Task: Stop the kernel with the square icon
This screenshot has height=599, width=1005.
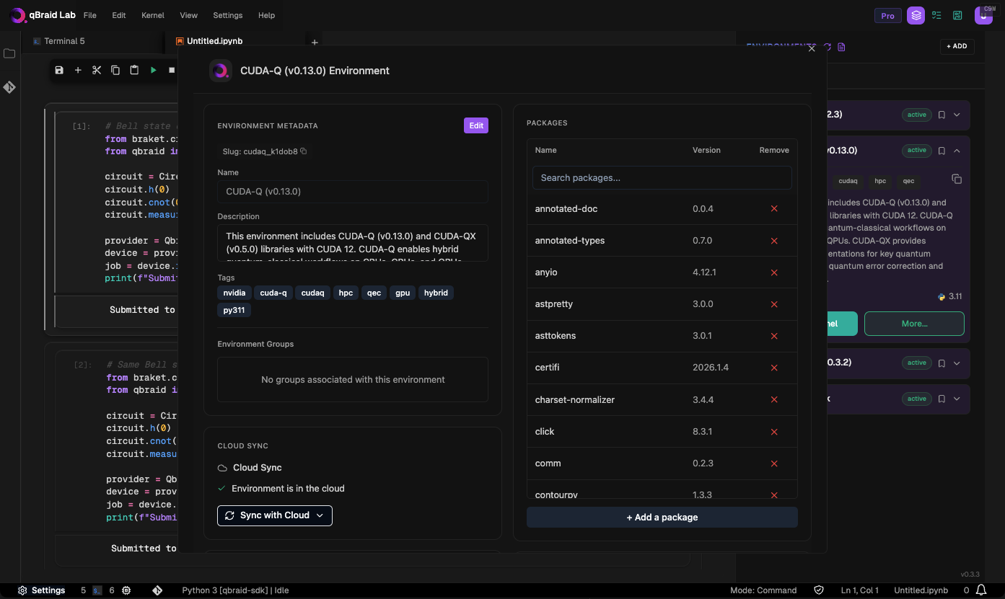Action: pos(172,70)
